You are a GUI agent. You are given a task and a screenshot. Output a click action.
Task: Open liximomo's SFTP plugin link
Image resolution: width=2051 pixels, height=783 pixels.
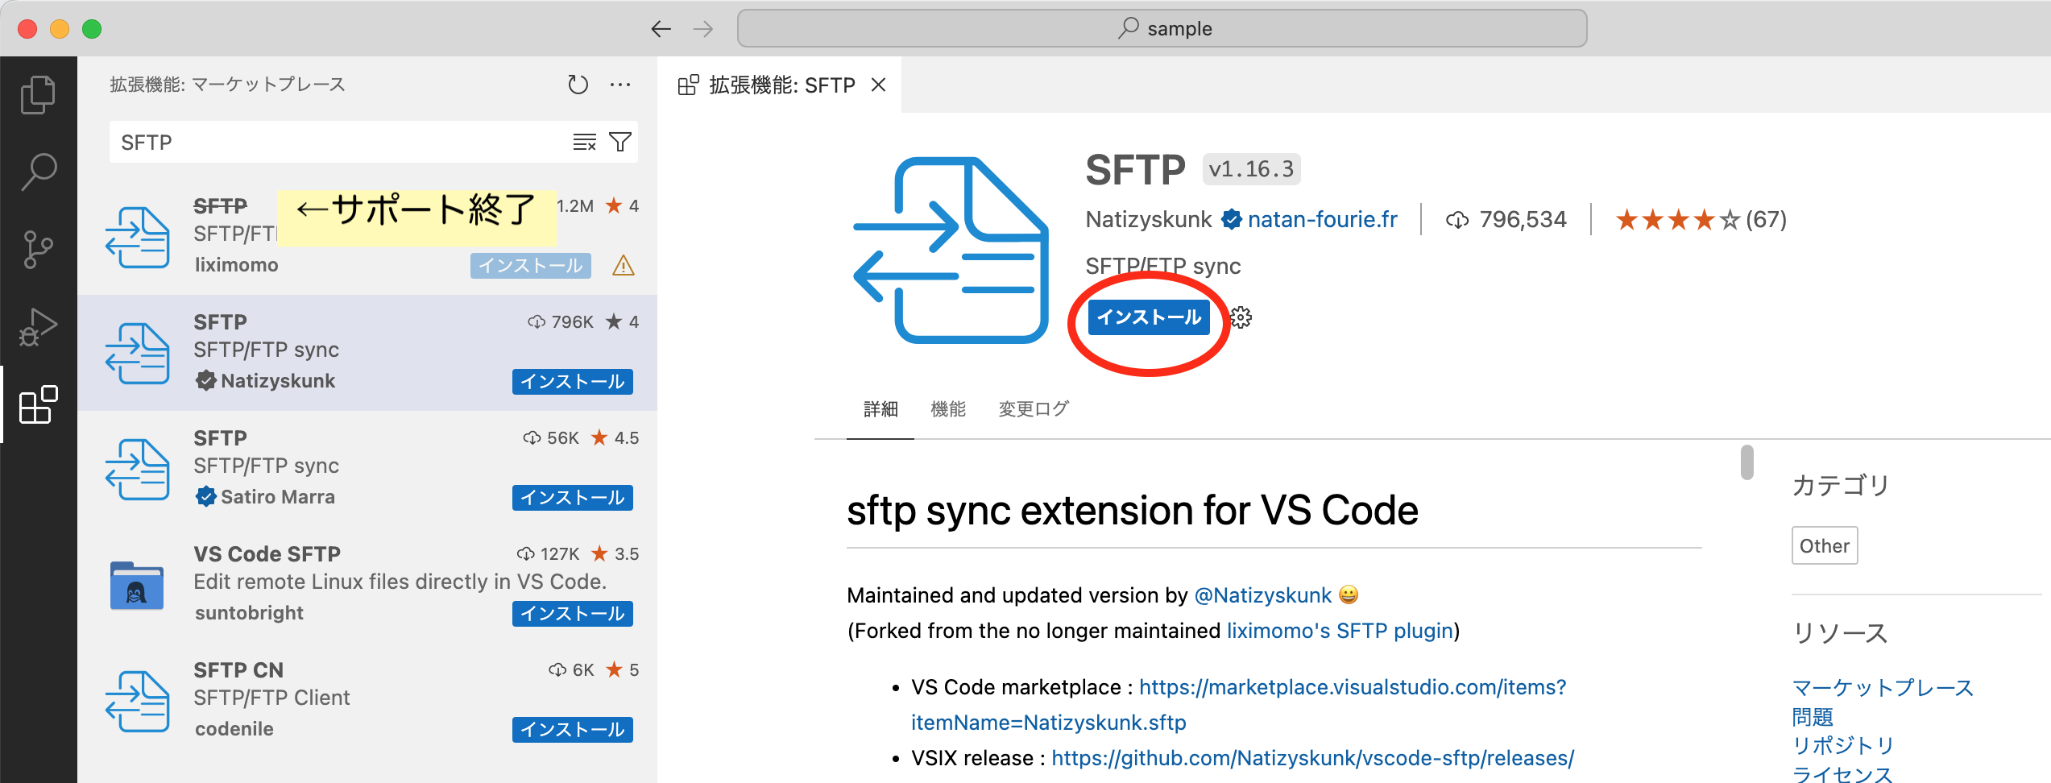point(1340,631)
